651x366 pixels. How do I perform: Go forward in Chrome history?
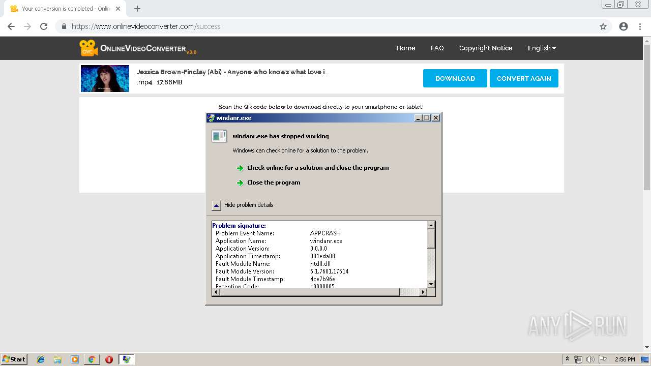click(x=27, y=26)
